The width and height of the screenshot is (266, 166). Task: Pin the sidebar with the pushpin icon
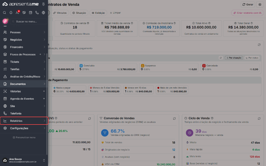tap(44, 4)
